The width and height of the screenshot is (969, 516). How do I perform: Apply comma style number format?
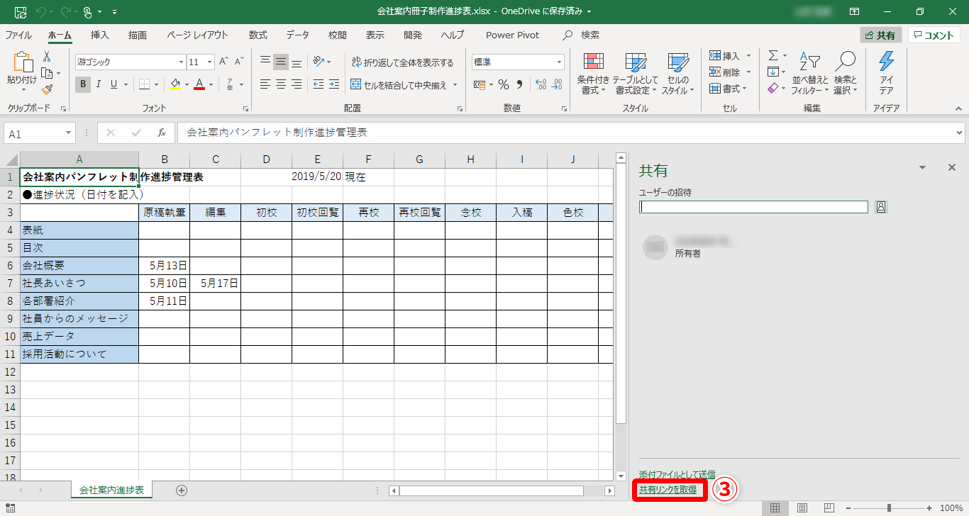point(519,84)
